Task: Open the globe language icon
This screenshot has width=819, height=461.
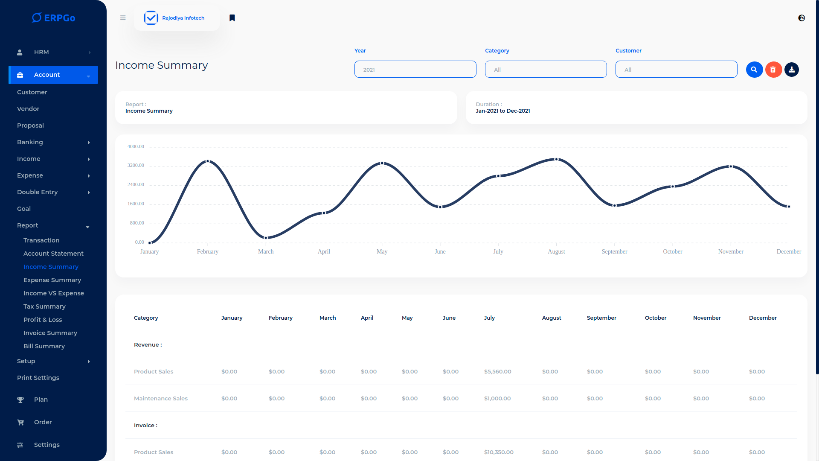Action: coord(802,18)
